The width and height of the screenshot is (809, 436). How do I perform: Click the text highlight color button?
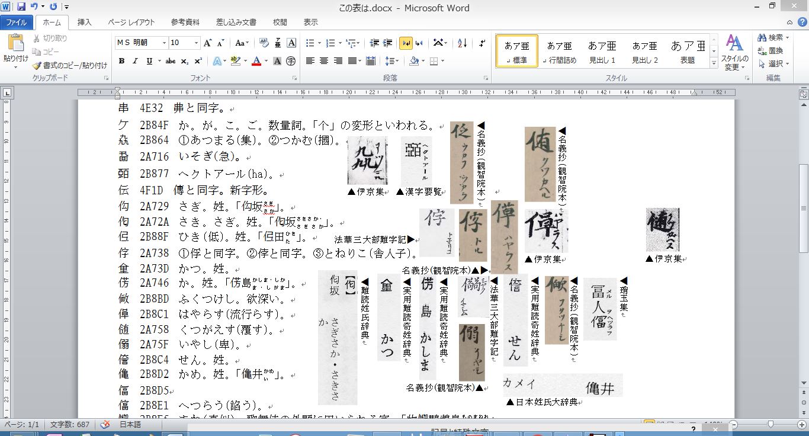[x=235, y=61]
